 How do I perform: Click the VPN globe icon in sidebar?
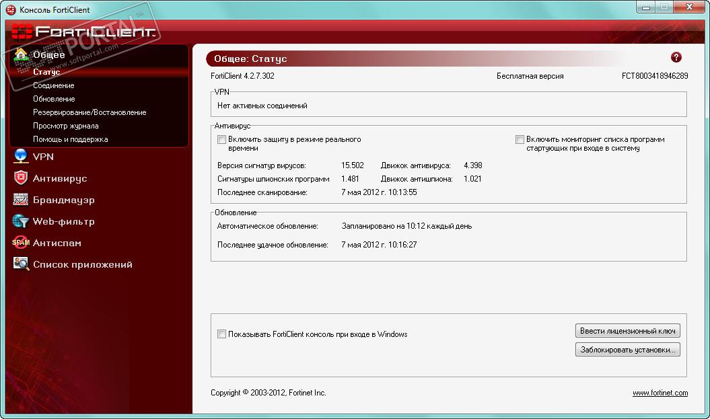pos(21,156)
